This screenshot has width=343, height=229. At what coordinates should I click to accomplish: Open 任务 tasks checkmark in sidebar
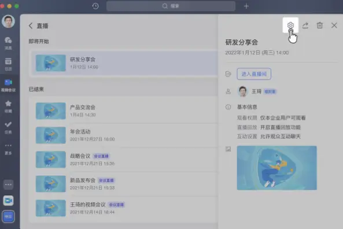pos(8,128)
